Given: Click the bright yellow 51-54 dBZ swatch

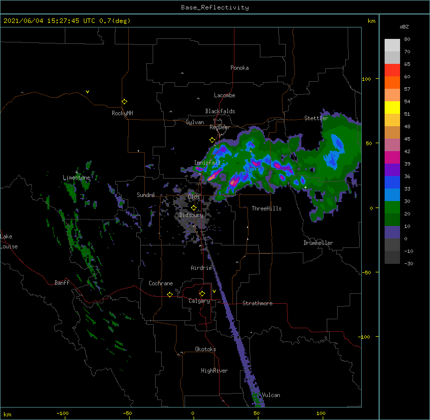Looking at the screenshot, I should 392,107.
